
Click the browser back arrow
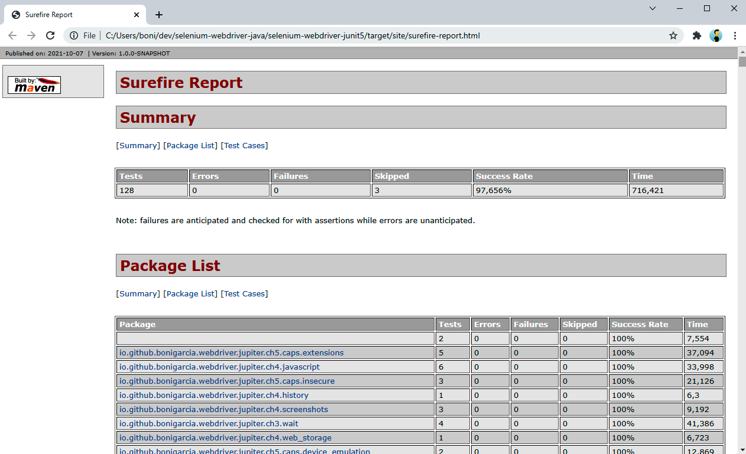point(12,35)
